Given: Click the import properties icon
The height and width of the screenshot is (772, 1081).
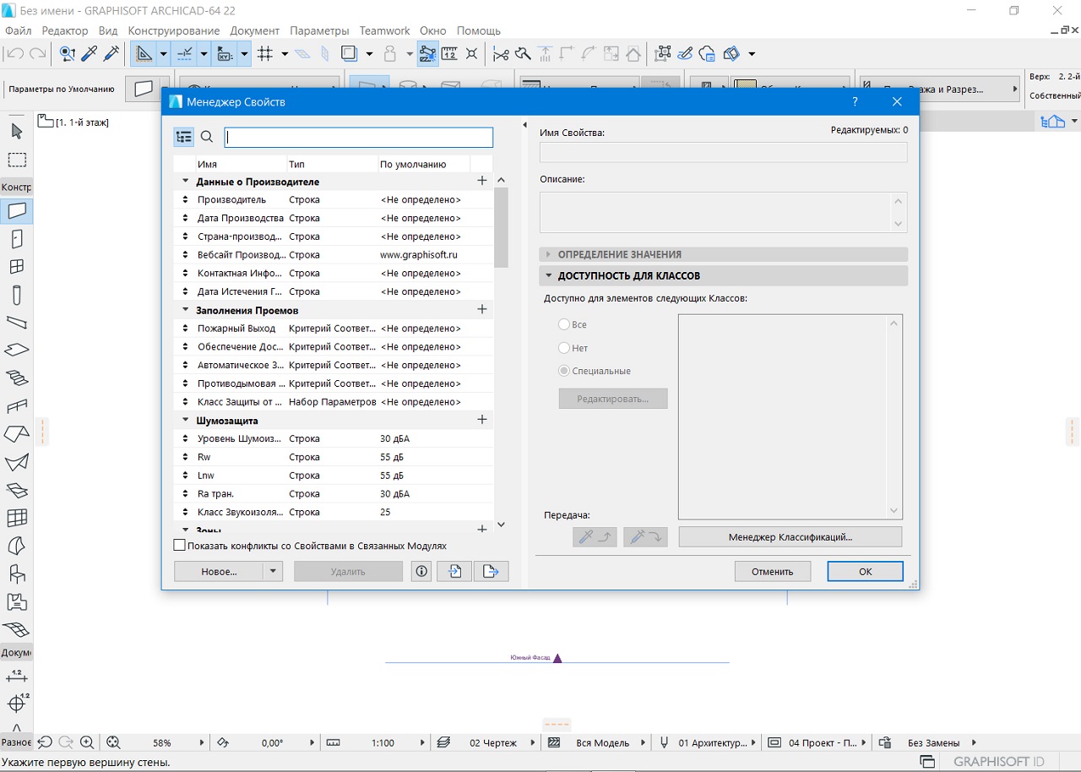Looking at the screenshot, I should (454, 572).
